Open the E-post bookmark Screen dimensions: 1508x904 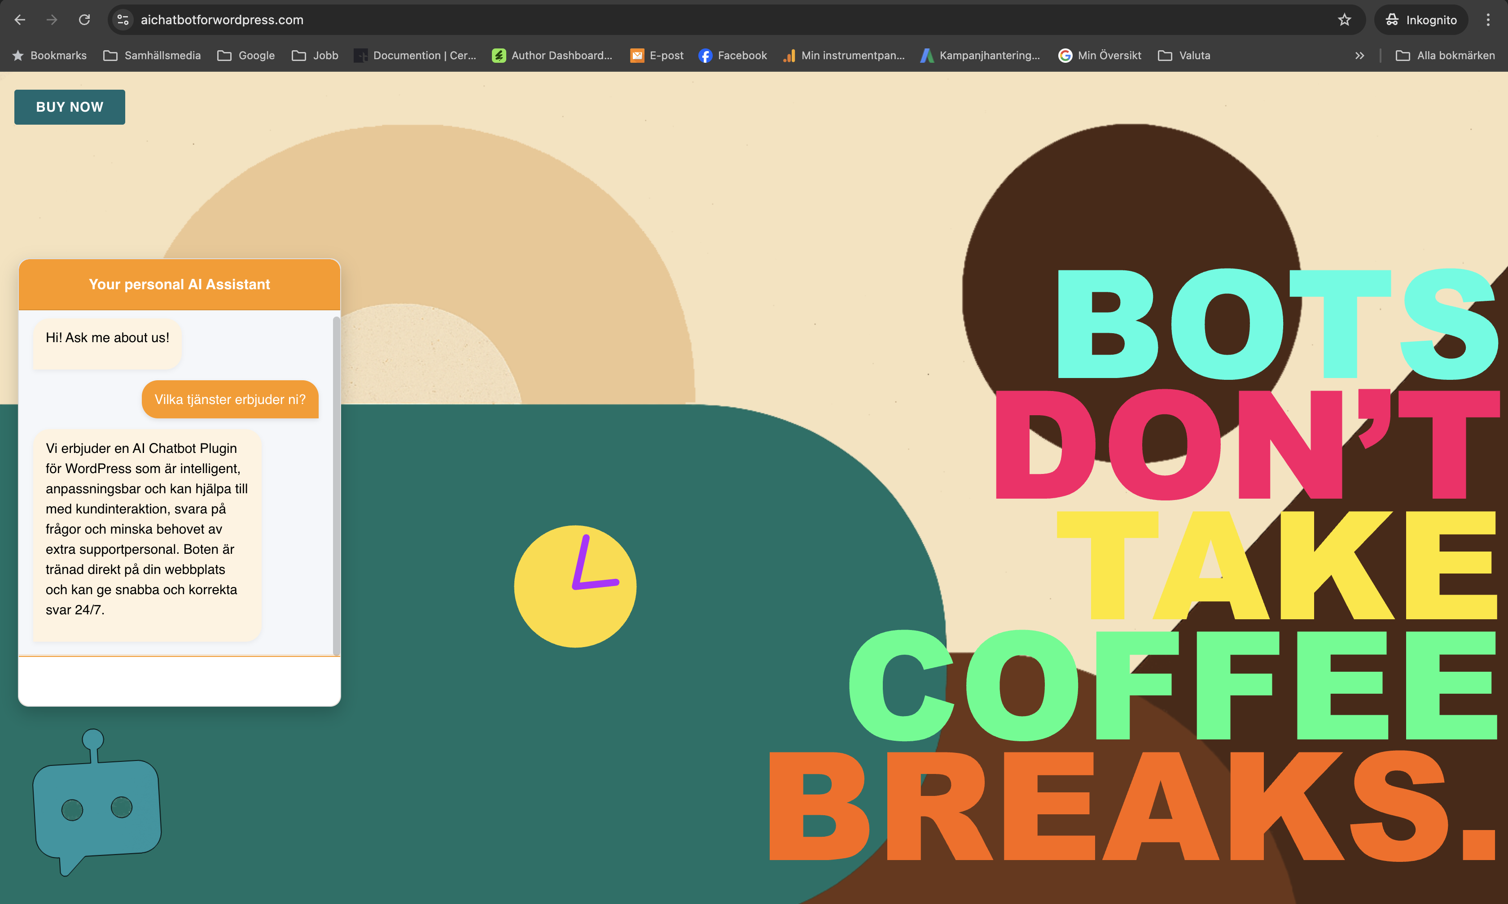tap(657, 56)
